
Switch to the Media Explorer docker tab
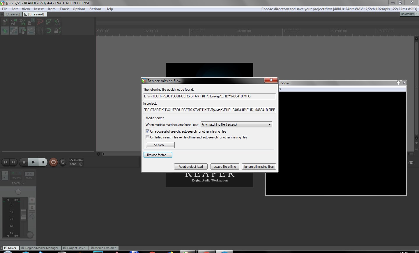pos(103,248)
